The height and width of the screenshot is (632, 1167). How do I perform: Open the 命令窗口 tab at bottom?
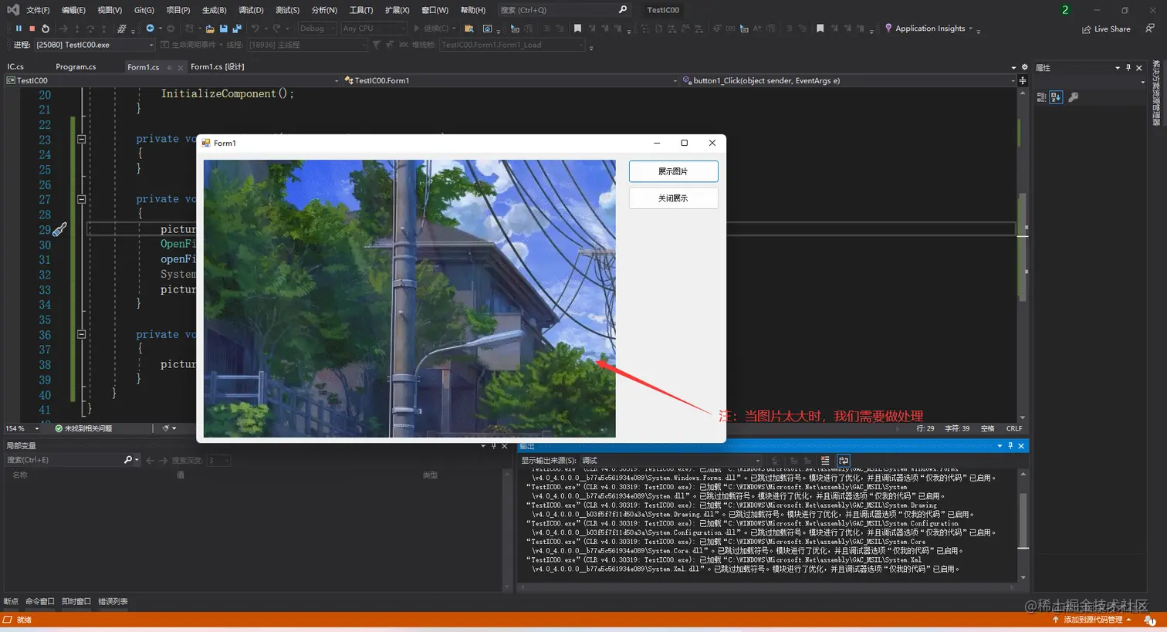tap(40, 601)
